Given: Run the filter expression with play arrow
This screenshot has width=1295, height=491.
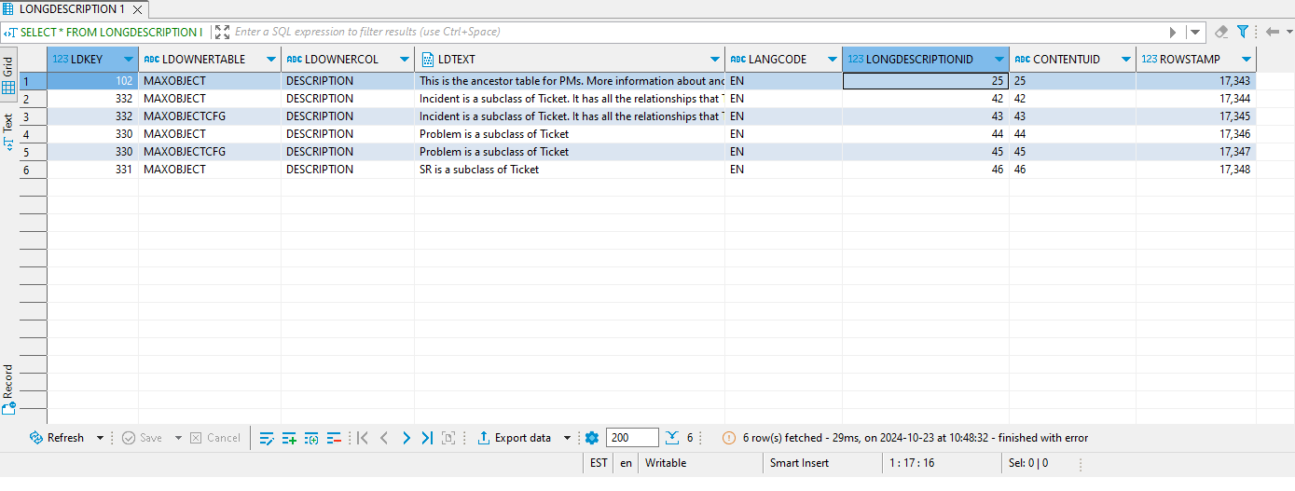Looking at the screenshot, I should [1173, 32].
